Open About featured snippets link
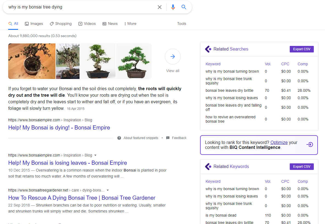This screenshot has height=224, width=325. click(x=141, y=138)
